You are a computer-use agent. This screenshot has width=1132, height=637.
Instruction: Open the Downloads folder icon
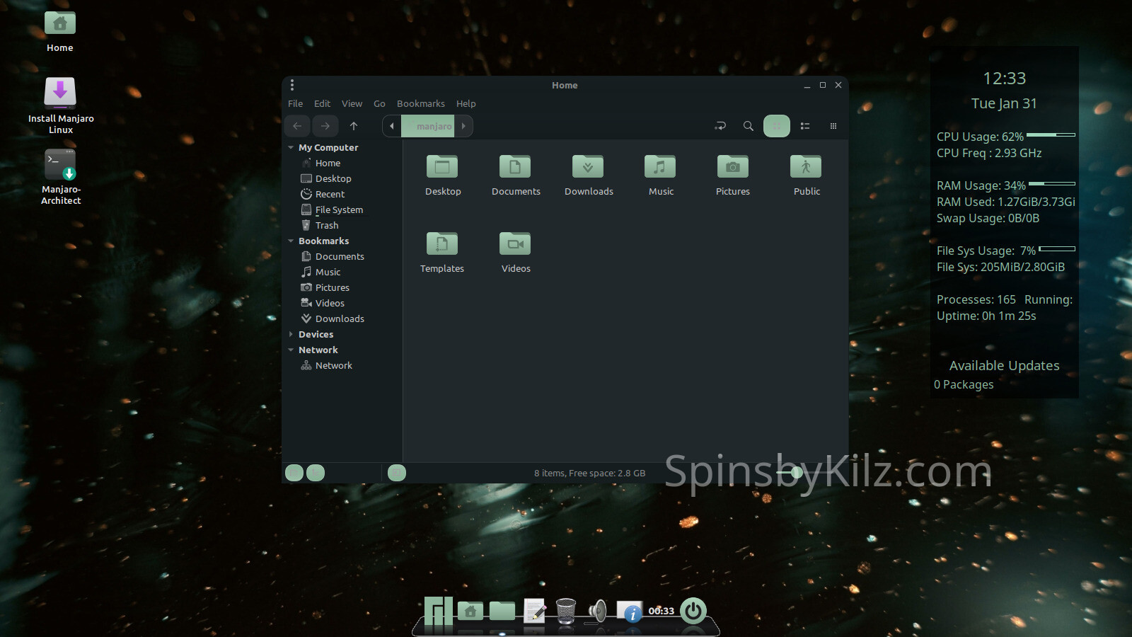tap(588, 168)
